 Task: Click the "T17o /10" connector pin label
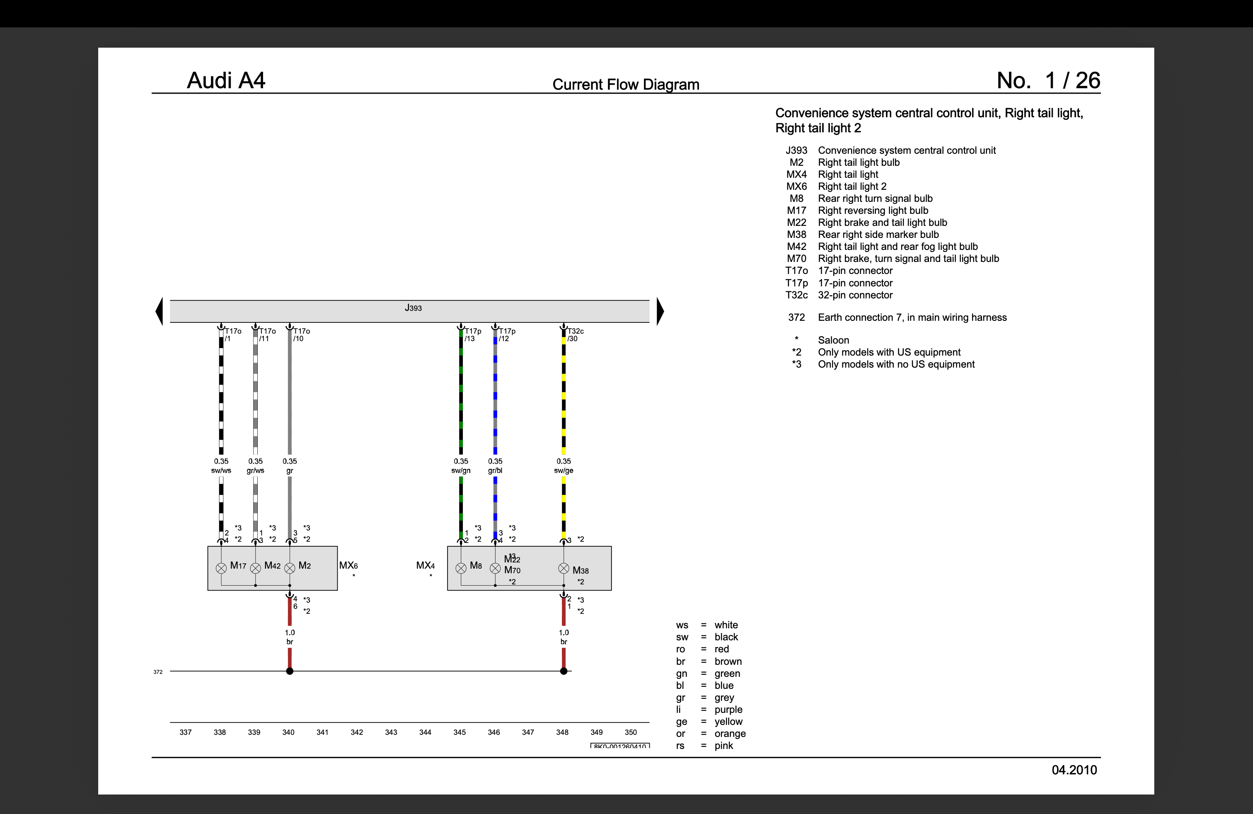pos(301,335)
